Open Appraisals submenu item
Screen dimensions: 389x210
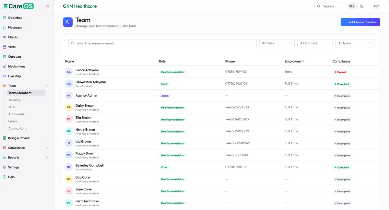click(x=16, y=114)
